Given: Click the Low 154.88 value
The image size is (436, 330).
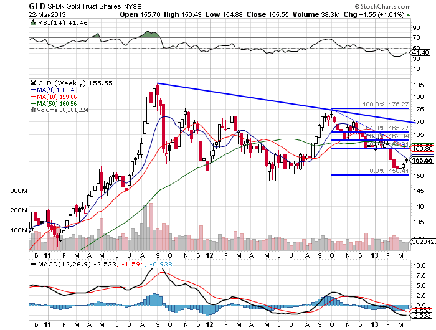Looking at the screenshot, I should pyautogui.click(x=224, y=14).
